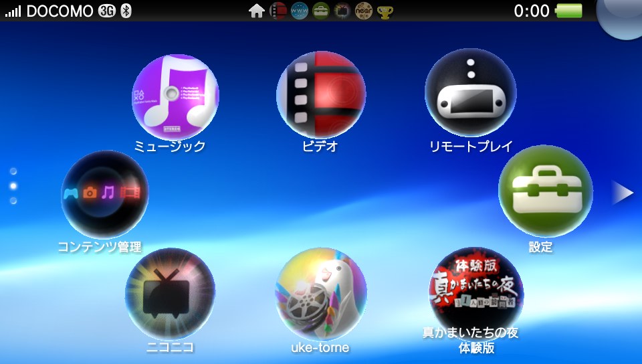
Task: Tap the Bluetooth status icon
Action: [x=126, y=11]
